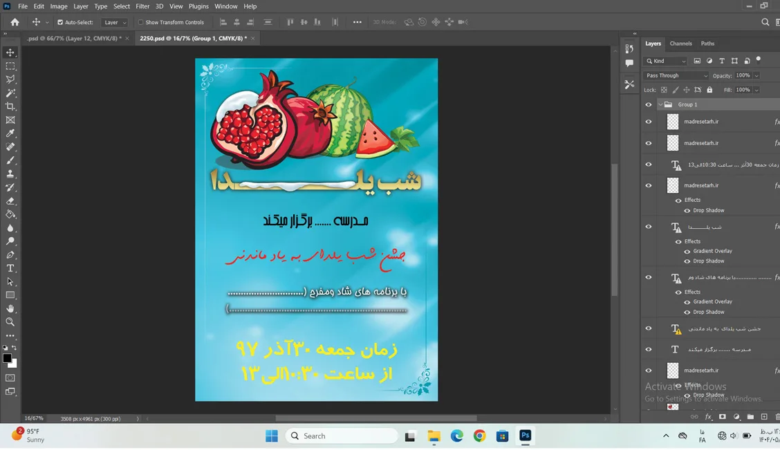
Task: Hide the با برنامه های شاد text layer
Action: click(648, 277)
